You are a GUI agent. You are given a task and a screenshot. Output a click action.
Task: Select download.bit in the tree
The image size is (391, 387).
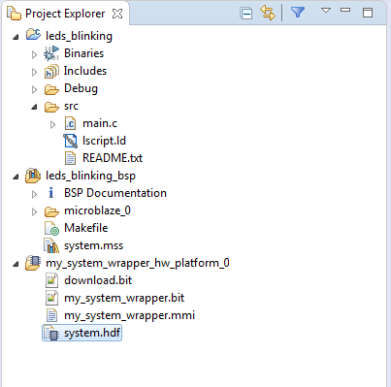pyautogui.click(x=98, y=280)
